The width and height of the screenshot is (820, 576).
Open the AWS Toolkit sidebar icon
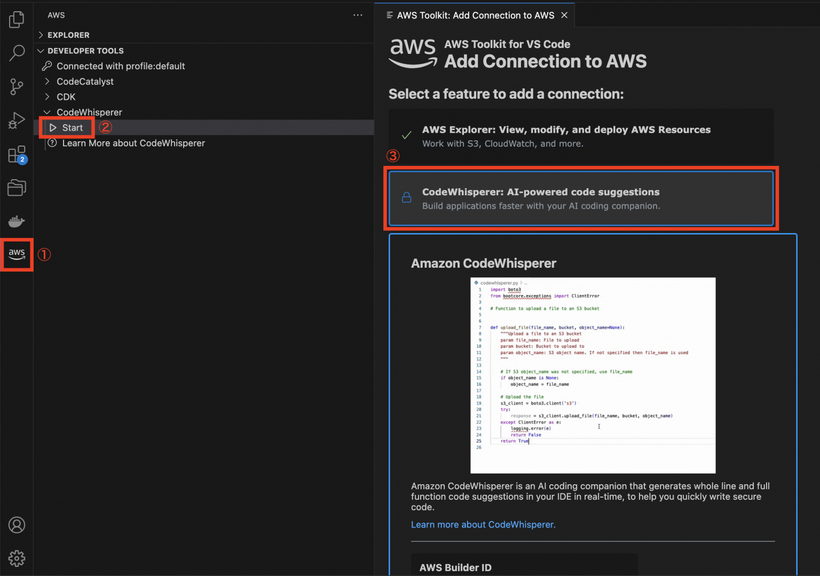pyautogui.click(x=17, y=254)
